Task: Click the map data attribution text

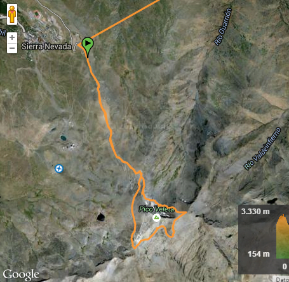Action: [x=282, y=279]
